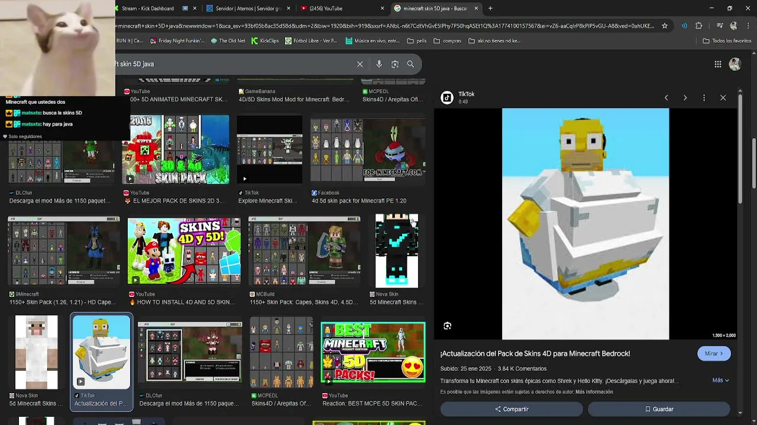The image size is (757, 425).
Task: Open the for-minecraft.com Facebook thumbnail
Action: pyautogui.click(x=368, y=150)
